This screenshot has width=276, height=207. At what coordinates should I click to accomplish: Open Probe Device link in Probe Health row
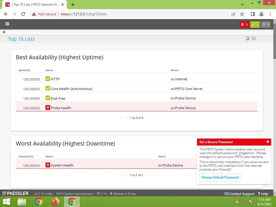pyautogui.click(x=185, y=108)
